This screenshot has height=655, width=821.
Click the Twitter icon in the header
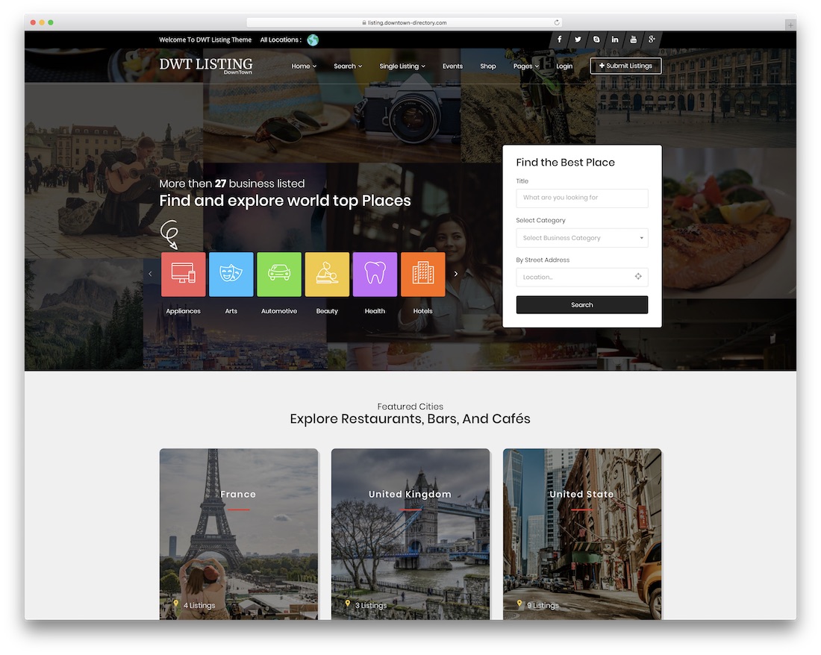click(x=578, y=39)
